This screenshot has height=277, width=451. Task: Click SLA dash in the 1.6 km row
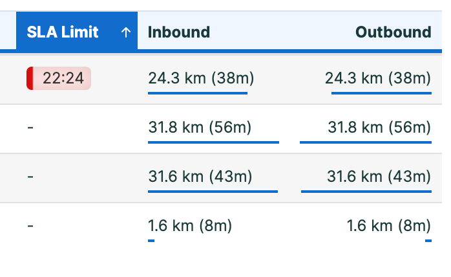[30, 225]
